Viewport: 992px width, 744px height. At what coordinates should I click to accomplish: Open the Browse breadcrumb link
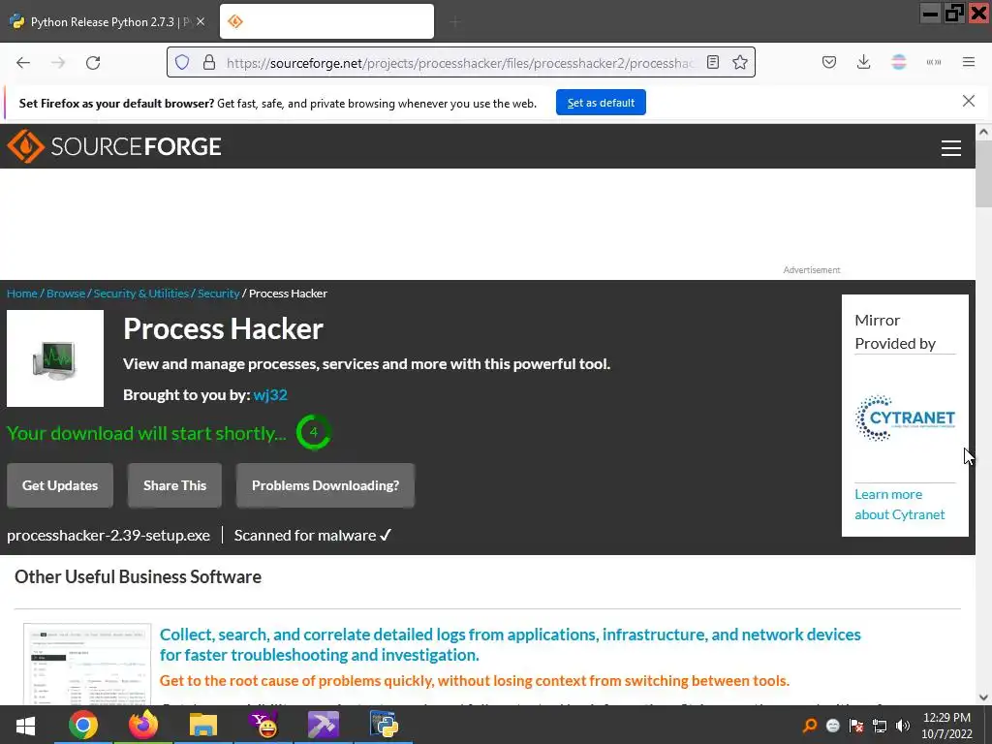(x=66, y=294)
